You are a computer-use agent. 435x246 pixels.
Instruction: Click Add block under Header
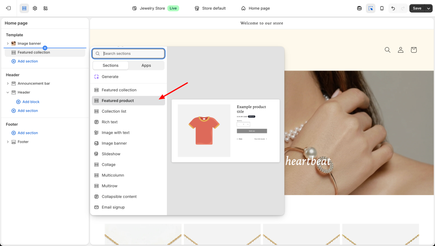tap(31, 102)
